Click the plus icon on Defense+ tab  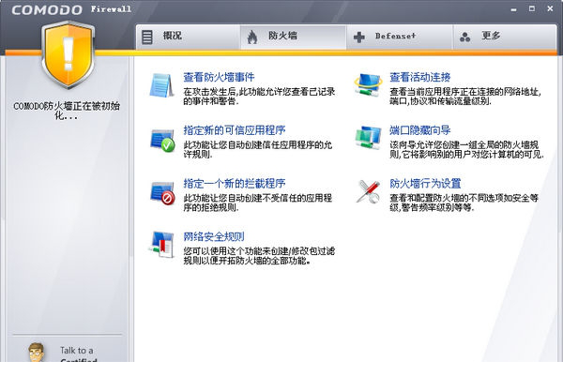pos(359,37)
